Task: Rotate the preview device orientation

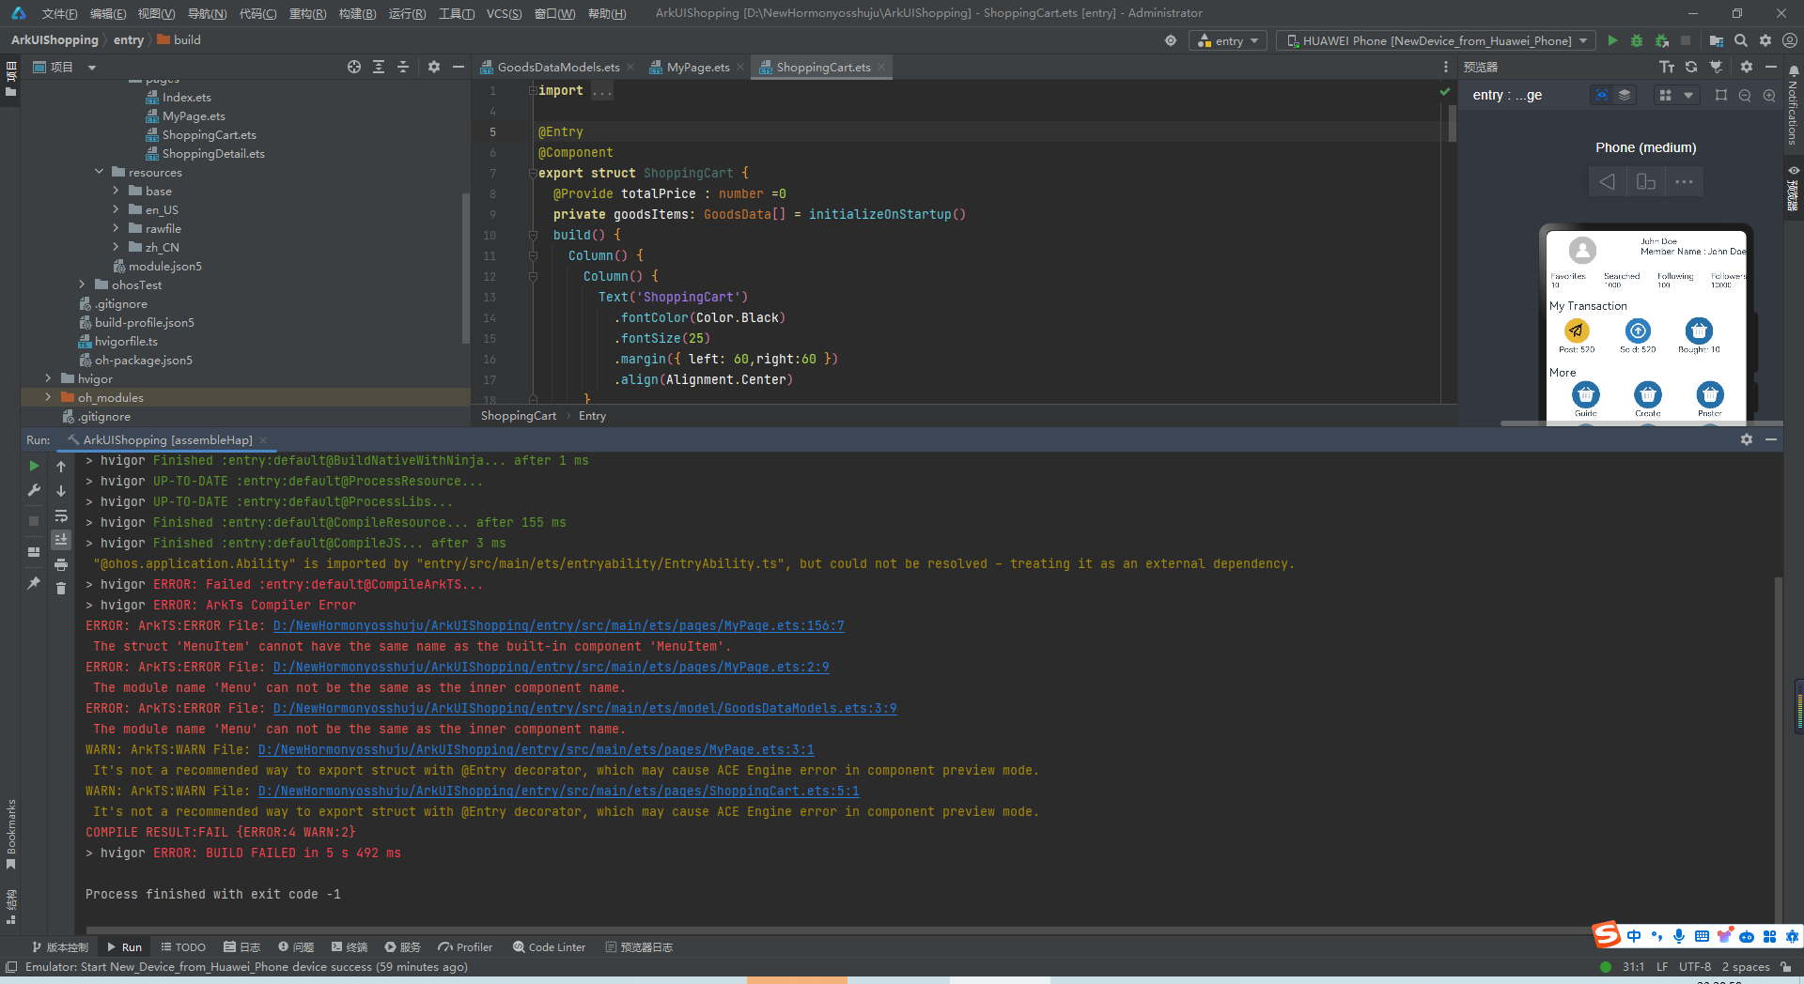Action: (x=1646, y=181)
